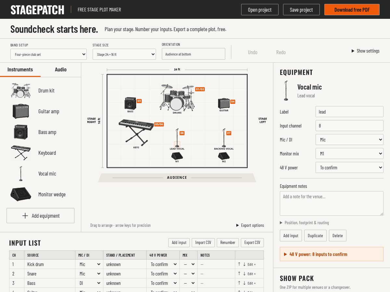Screen dimensions: 390x292
Task: Delete the Snare row
Action: (x=255, y=274)
